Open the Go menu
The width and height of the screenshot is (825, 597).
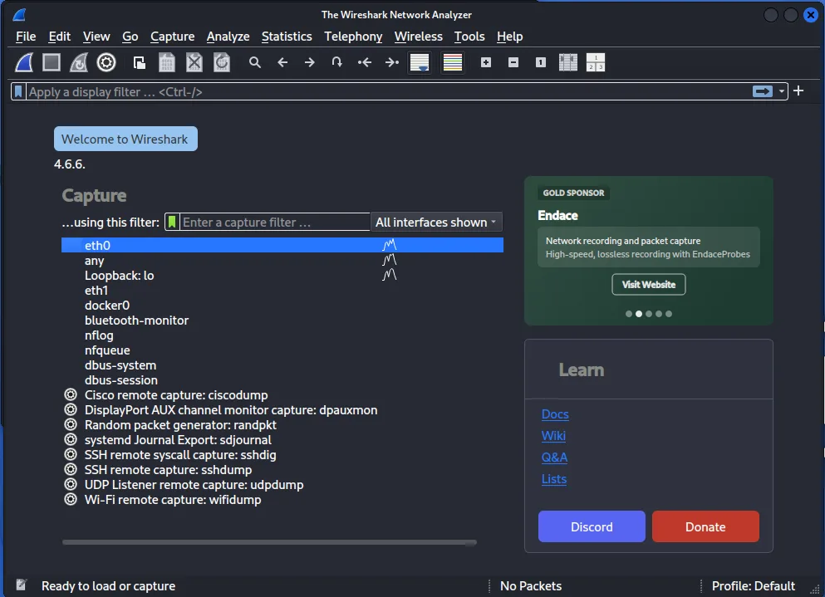(130, 37)
